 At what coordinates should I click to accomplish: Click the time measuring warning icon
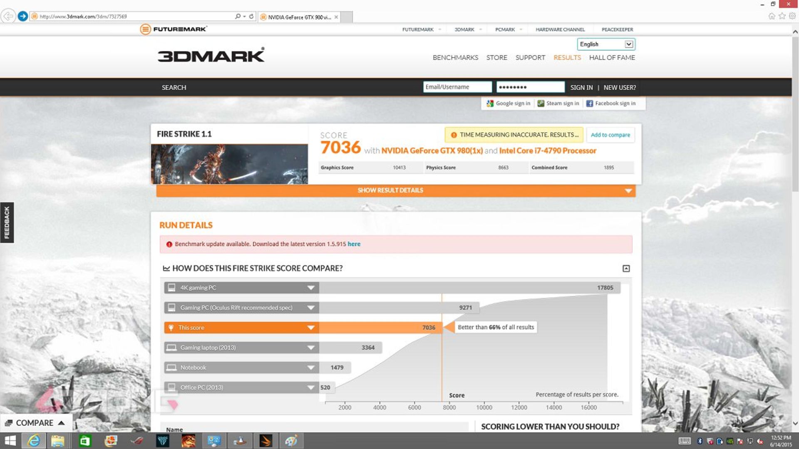pos(454,135)
